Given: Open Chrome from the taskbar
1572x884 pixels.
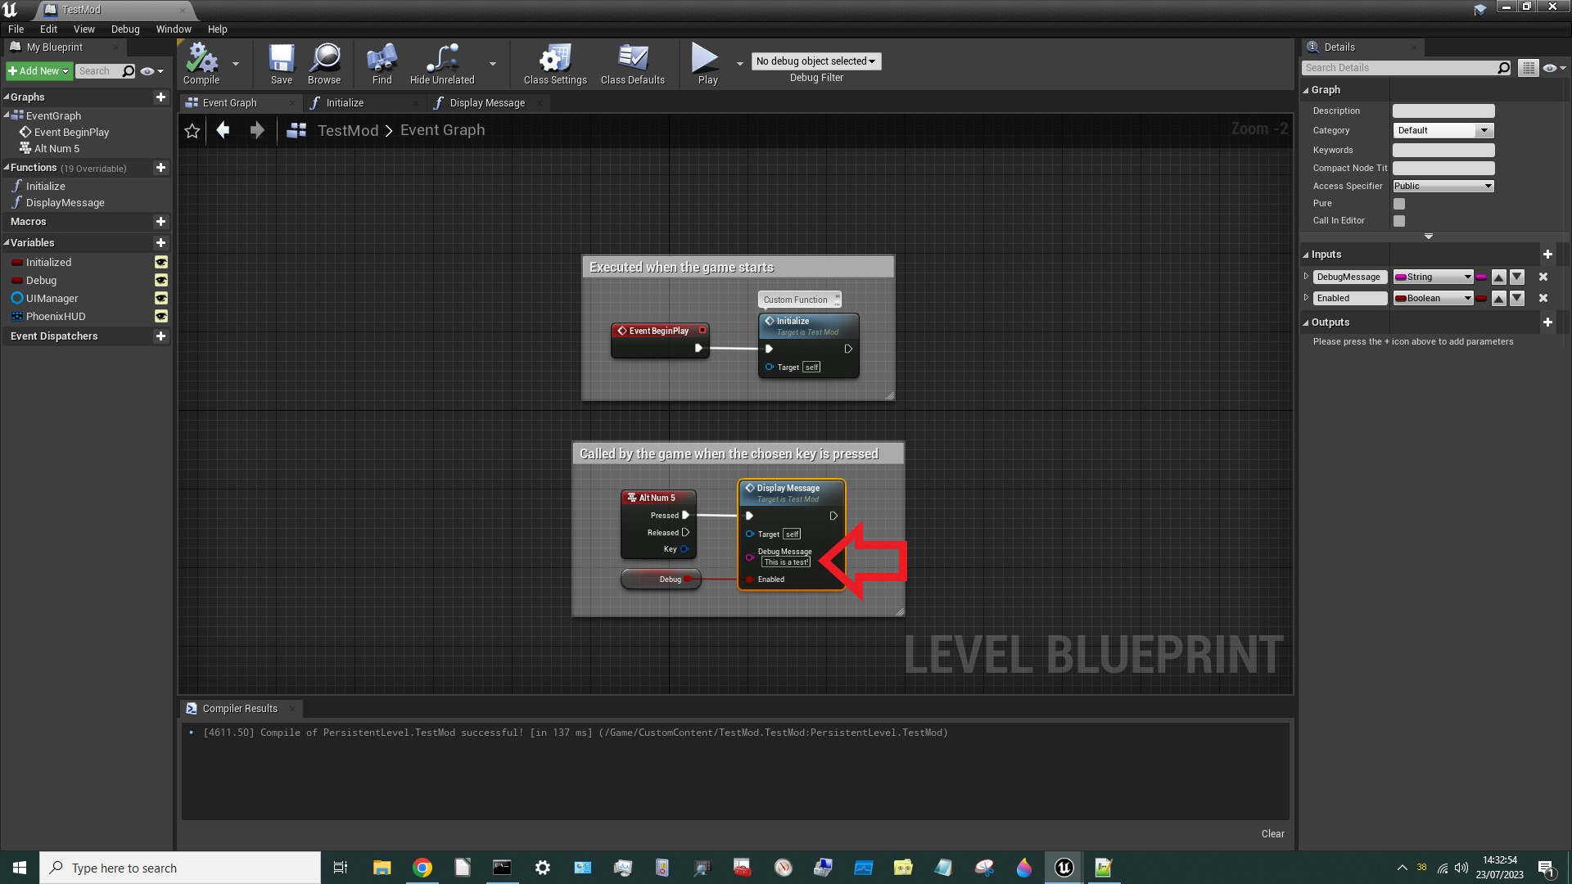Looking at the screenshot, I should (422, 868).
